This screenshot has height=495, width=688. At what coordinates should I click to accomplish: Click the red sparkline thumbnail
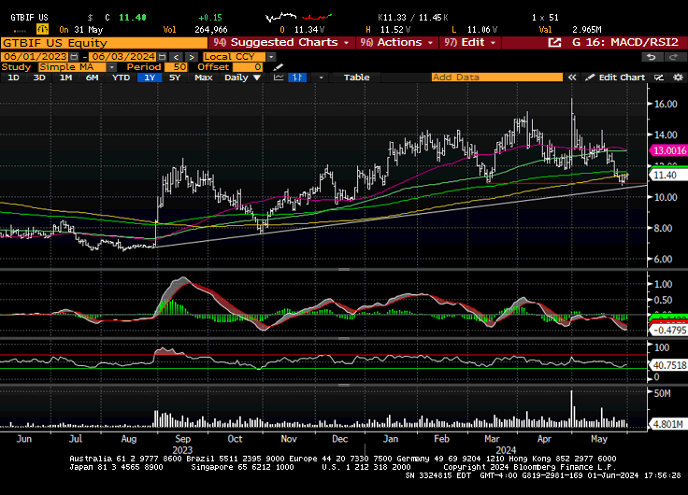[x=317, y=17]
